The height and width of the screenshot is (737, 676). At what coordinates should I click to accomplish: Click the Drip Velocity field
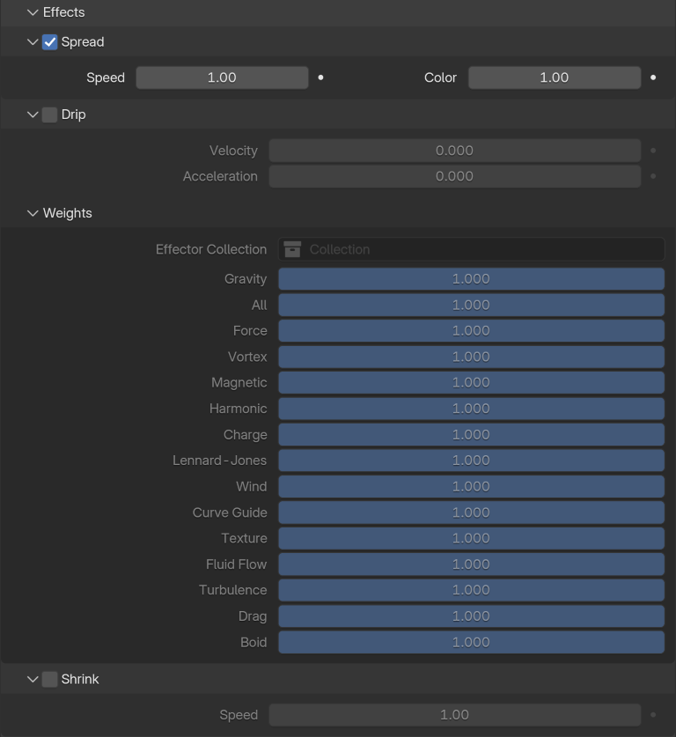point(455,151)
